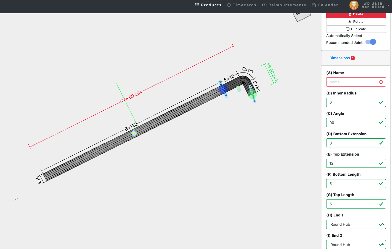
Task: Click the yellow #2 segment label on the pipe
Action: point(239,89)
